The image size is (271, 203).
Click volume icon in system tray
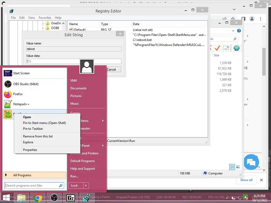click(233, 198)
